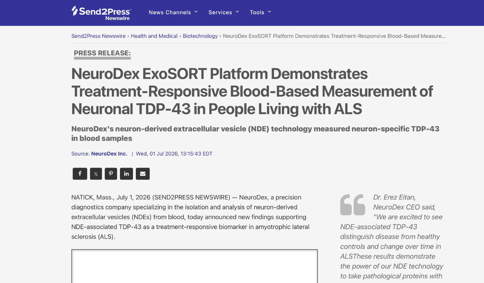Email this article via envelope icon
This screenshot has height=283, width=484.
tap(143, 174)
